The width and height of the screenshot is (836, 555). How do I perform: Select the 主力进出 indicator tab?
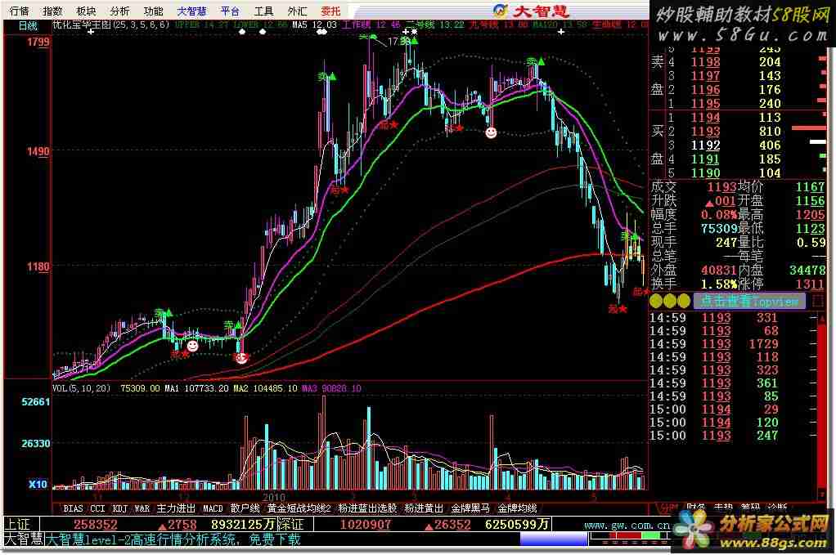tap(176, 508)
